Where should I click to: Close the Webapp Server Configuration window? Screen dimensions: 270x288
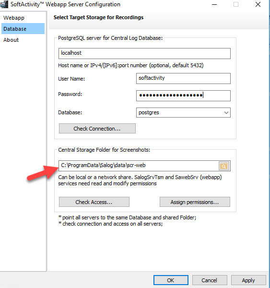[258, 4]
